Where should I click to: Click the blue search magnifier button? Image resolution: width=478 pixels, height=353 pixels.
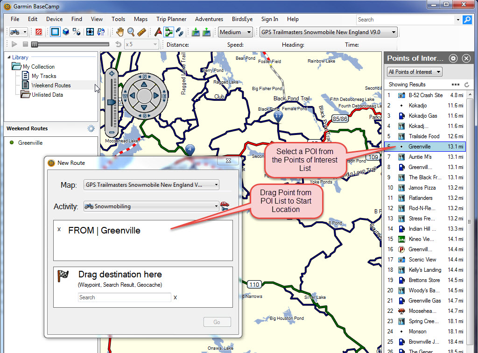467,20
